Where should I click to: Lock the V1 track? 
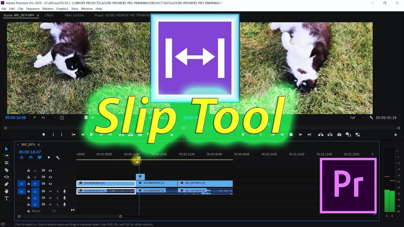point(29,184)
